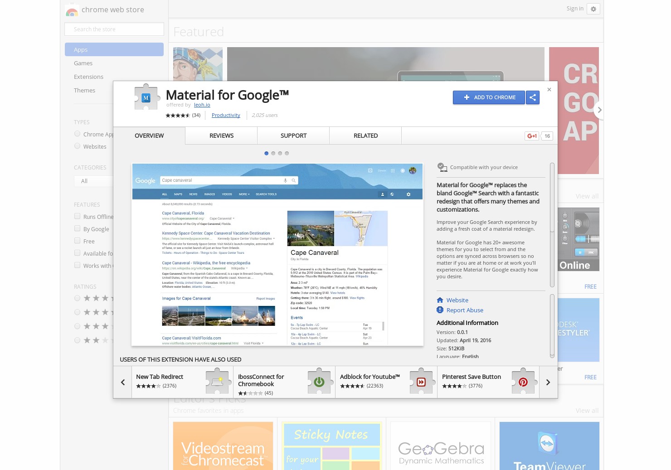
Task: Click the Adblock for Youtube extension icon
Action: coord(422,382)
